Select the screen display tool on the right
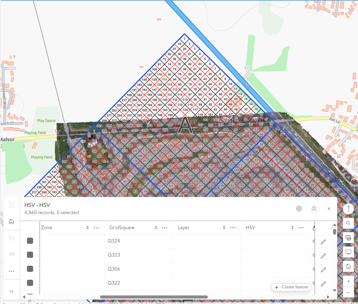The width and height of the screenshot is (358, 304). tap(348, 252)
